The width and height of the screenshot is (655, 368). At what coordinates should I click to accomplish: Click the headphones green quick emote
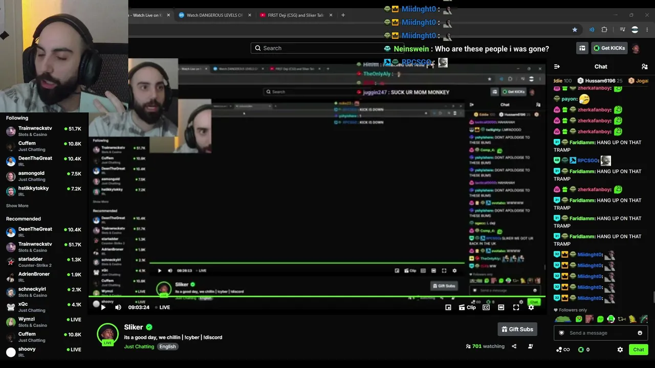coord(611,319)
